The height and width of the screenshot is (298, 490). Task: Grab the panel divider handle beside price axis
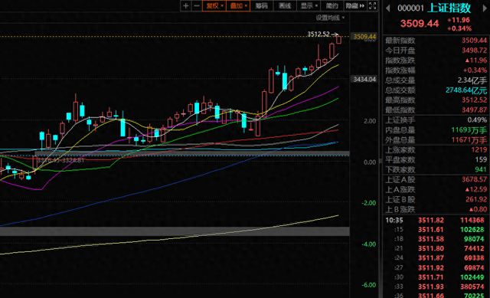tap(381, 161)
